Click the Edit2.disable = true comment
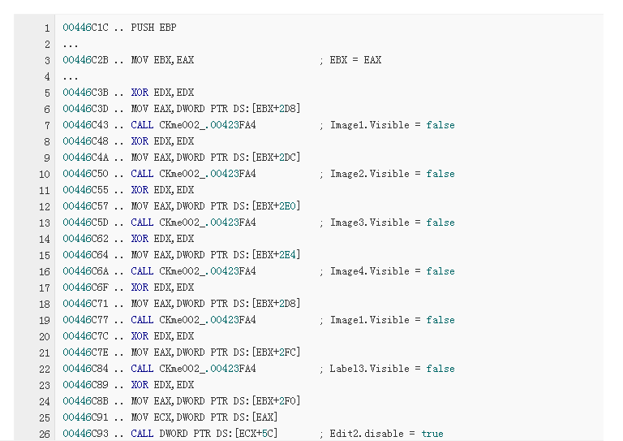Image resolution: width=623 pixels, height=441 pixels. pos(380,434)
